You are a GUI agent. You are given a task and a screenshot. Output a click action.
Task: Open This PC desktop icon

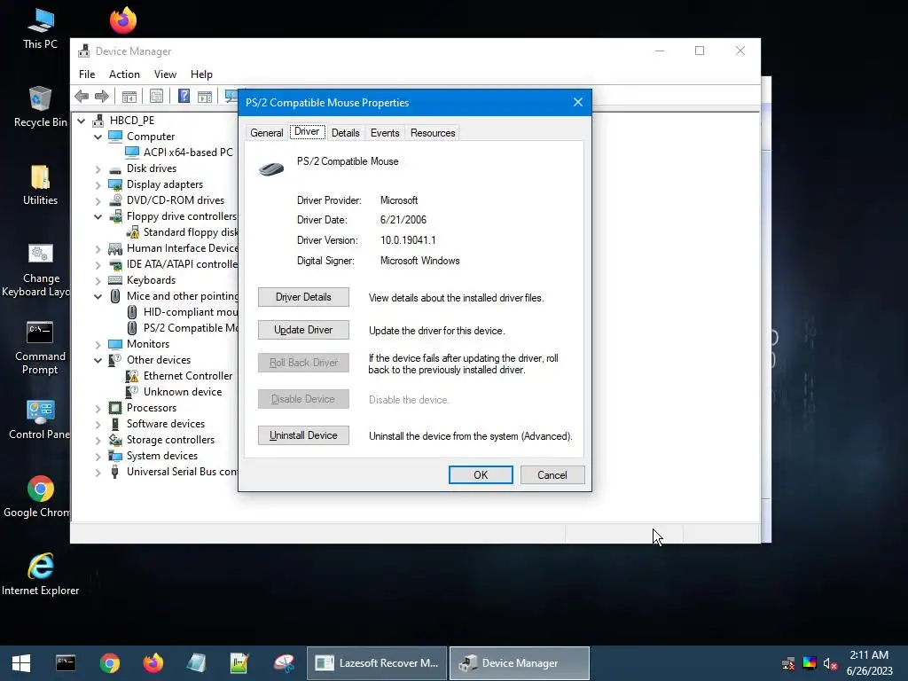[40, 29]
